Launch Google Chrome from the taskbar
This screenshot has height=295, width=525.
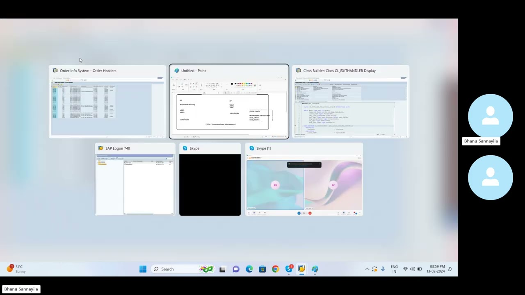276,269
